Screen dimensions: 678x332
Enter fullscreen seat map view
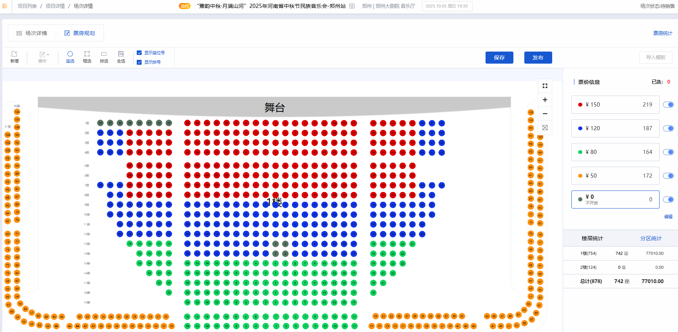click(x=545, y=86)
